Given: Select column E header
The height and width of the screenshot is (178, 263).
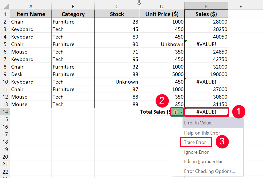Looking at the screenshot, I should click(x=206, y=6).
